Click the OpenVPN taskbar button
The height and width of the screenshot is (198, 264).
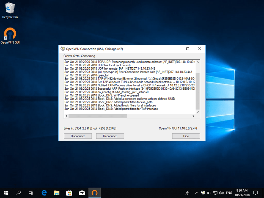click(x=95, y=193)
